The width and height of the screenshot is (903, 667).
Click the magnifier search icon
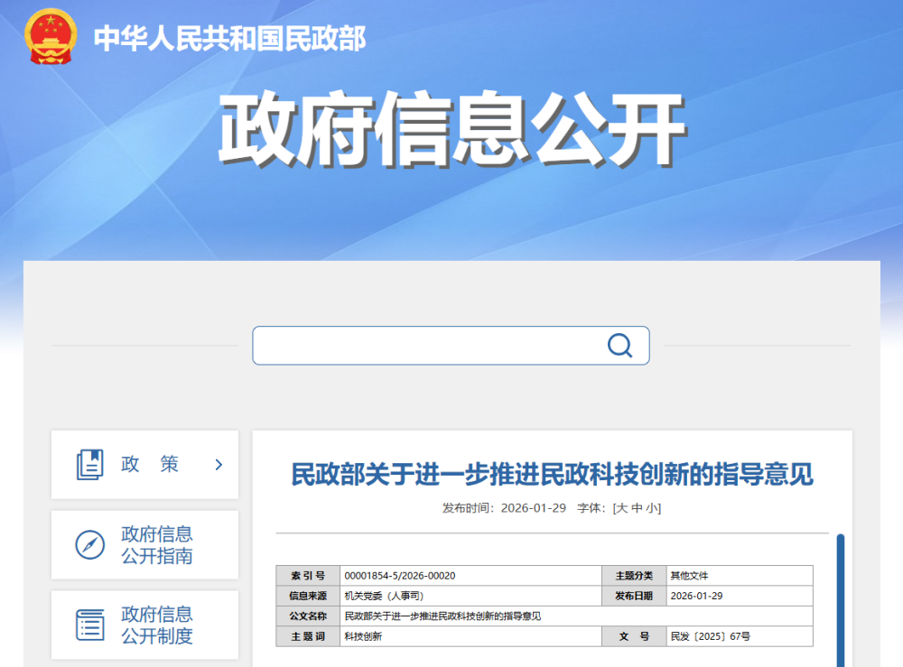point(619,346)
